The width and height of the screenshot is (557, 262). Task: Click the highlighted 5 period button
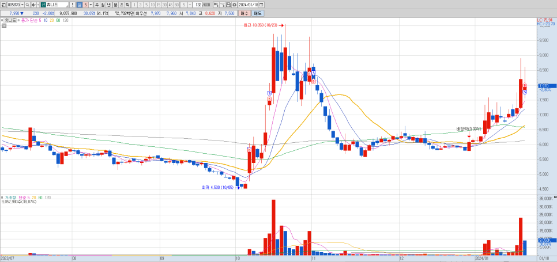point(85,5)
